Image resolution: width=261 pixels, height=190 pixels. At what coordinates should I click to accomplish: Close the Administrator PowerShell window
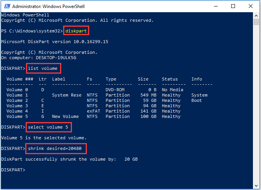[x=251, y=6]
